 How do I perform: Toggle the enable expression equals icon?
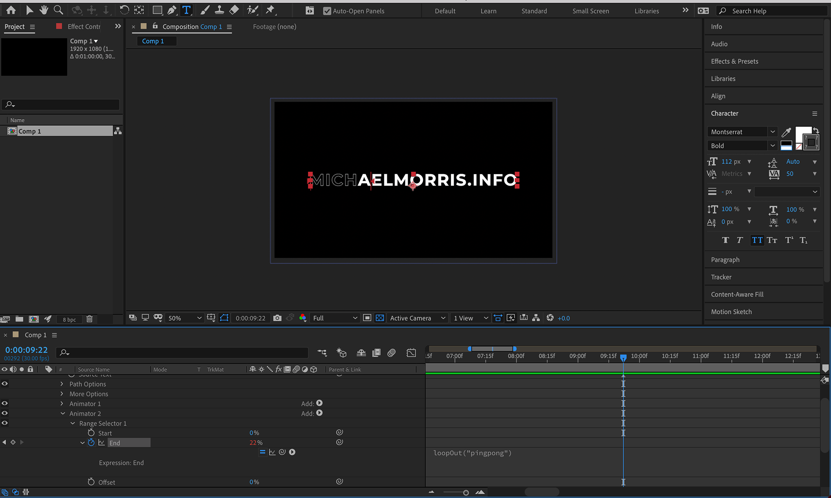(x=262, y=452)
